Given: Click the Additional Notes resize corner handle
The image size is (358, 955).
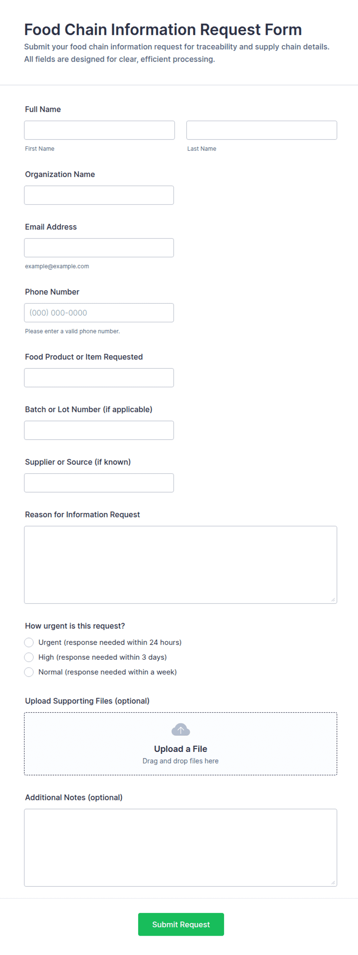Looking at the screenshot, I should tap(333, 883).
